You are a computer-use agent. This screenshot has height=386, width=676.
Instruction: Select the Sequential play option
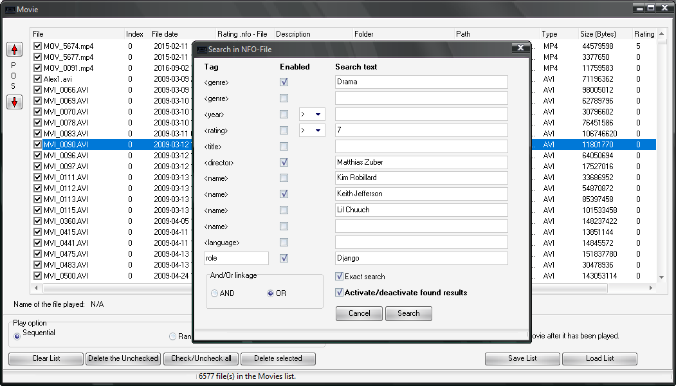(x=17, y=336)
